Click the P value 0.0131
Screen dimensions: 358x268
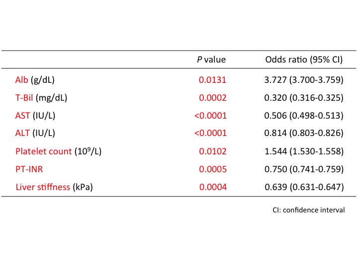click(213, 79)
